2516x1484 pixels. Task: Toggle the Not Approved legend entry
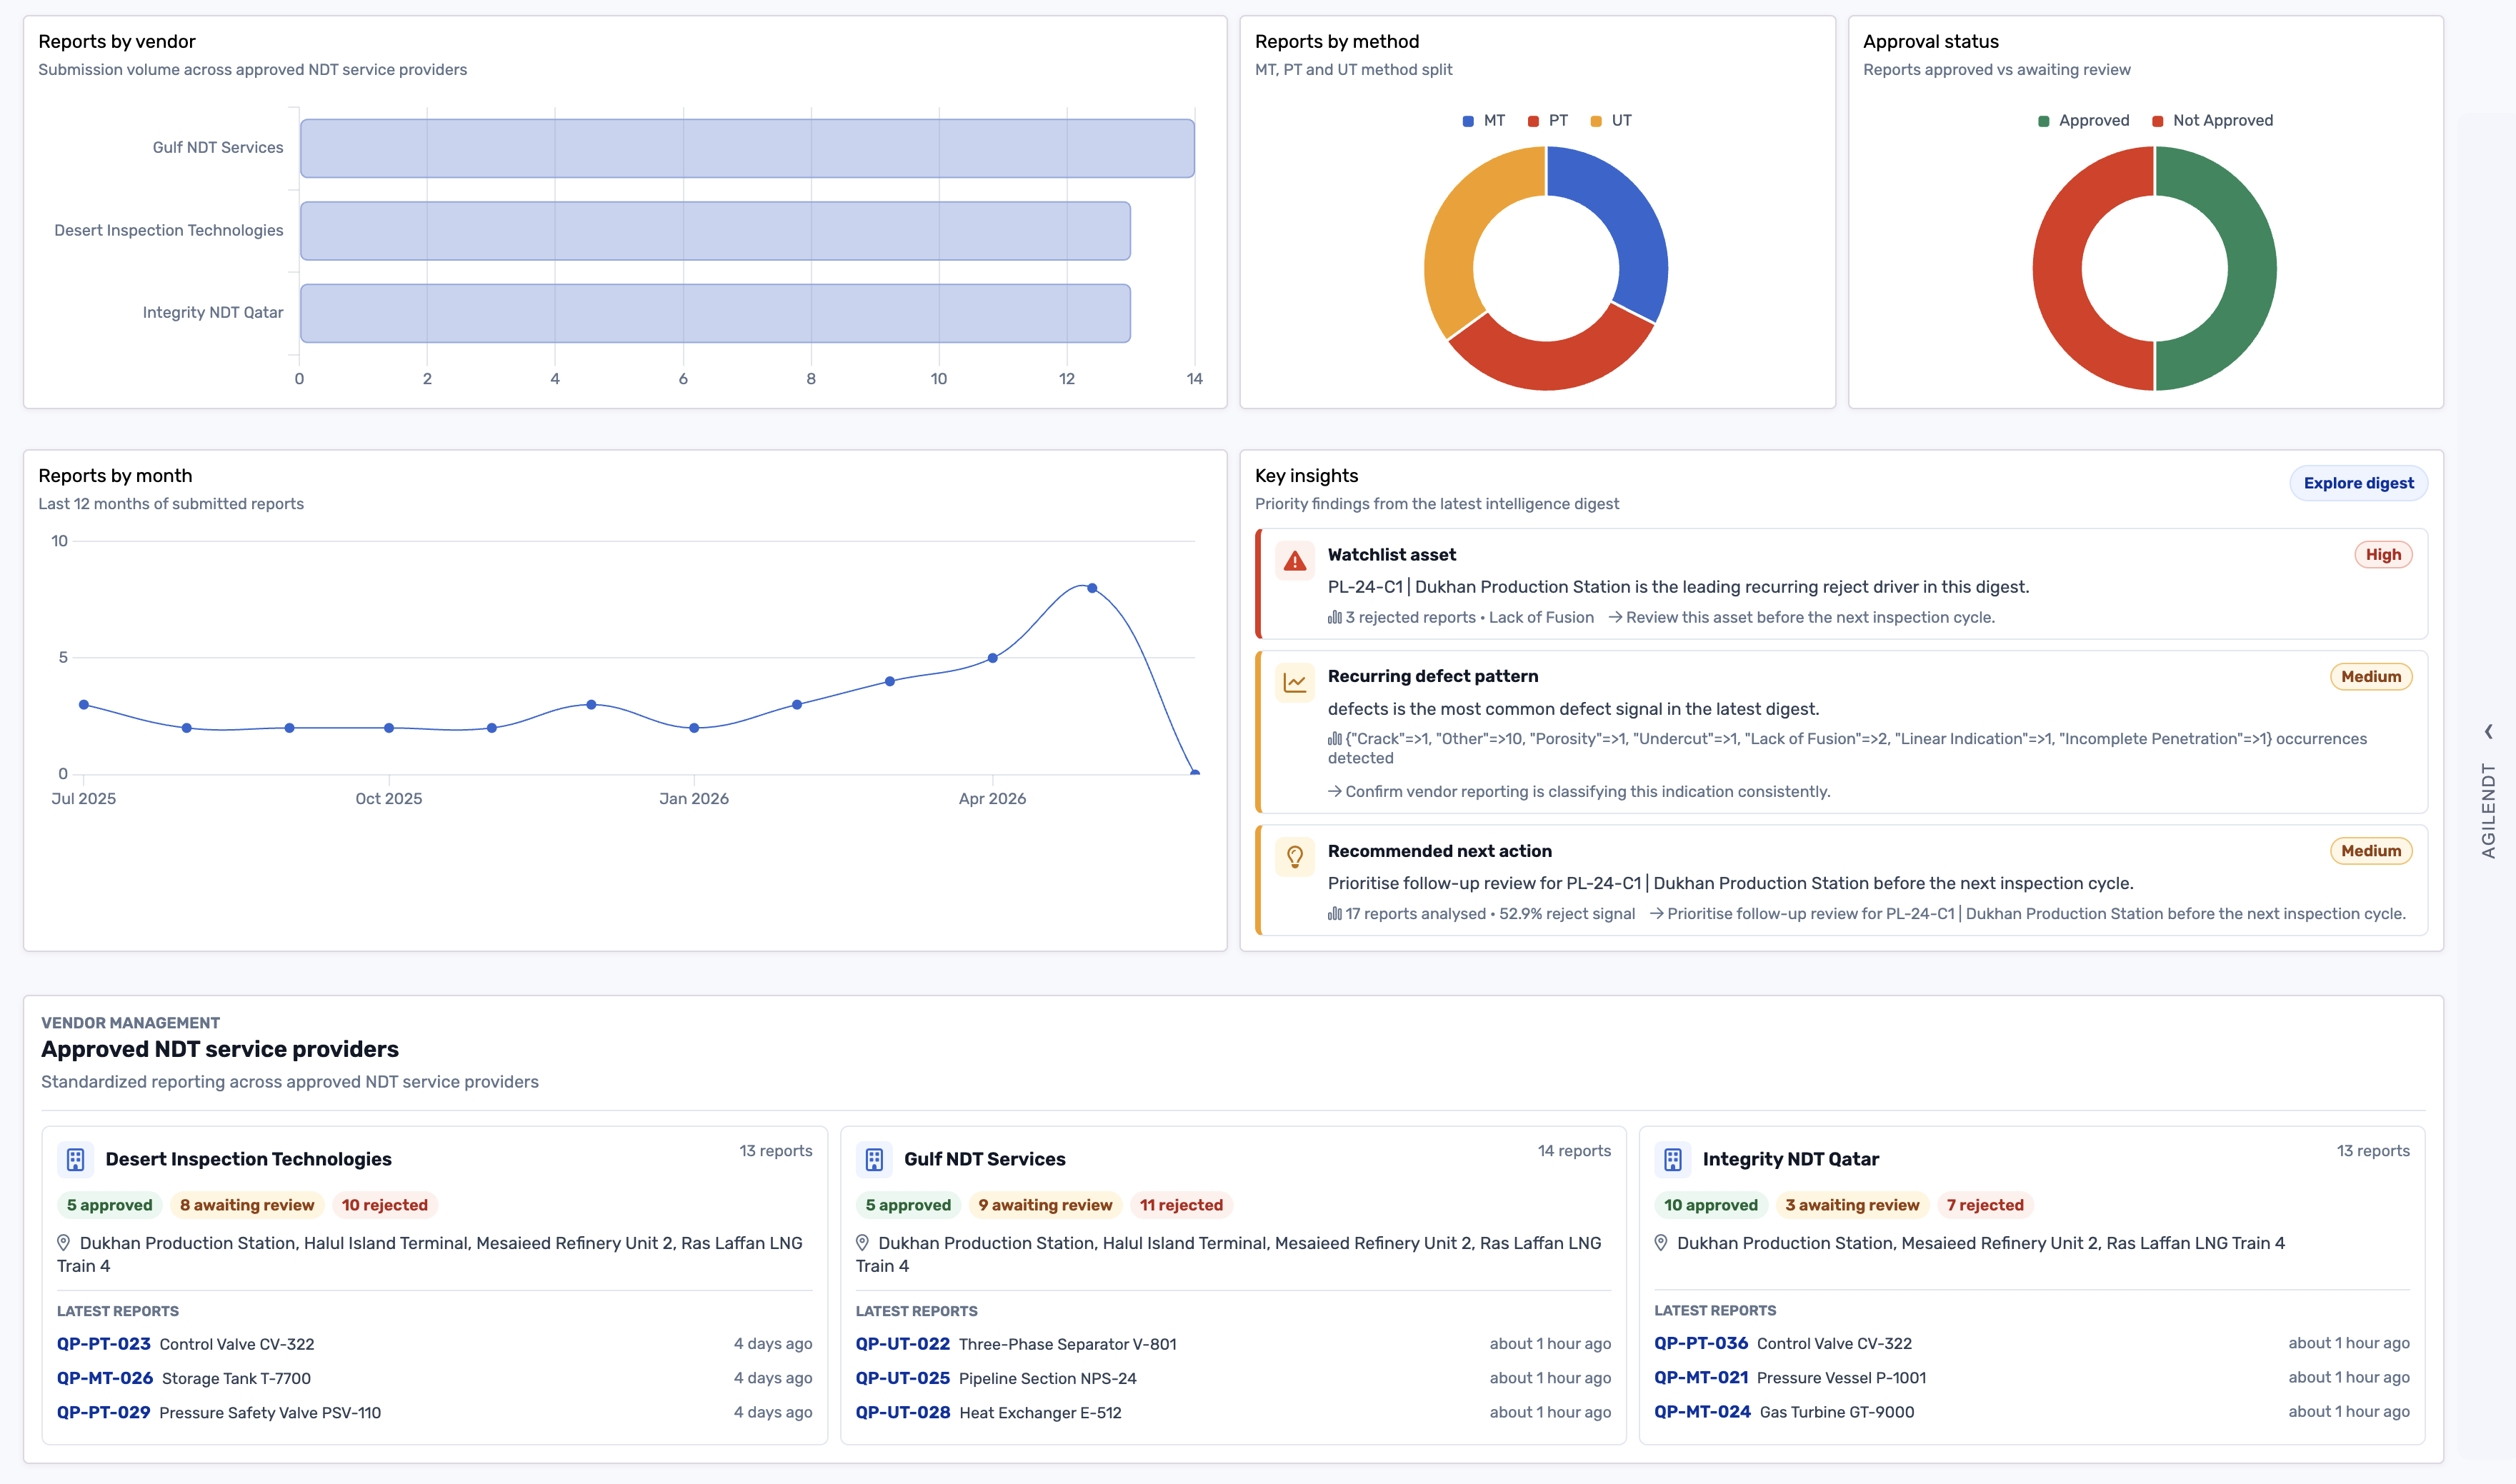pos(2213,120)
